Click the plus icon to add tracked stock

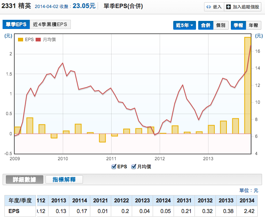pos(229,7)
